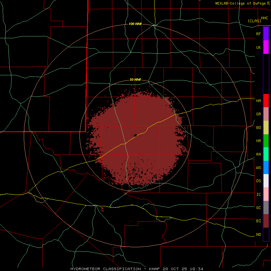Image resolution: width=271 pixels, height=271 pixels.
Task: Click the RA legend label
Action: [x=258, y=154]
